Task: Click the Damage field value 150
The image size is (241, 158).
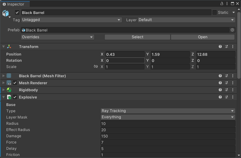Action: (x=168, y=136)
